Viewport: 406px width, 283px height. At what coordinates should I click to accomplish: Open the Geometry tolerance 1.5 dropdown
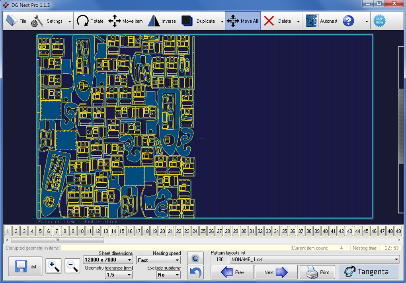click(119, 275)
